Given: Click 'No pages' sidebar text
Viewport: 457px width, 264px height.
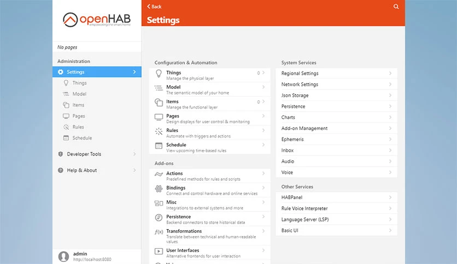Looking at the screenshot, I should [67, 47].
